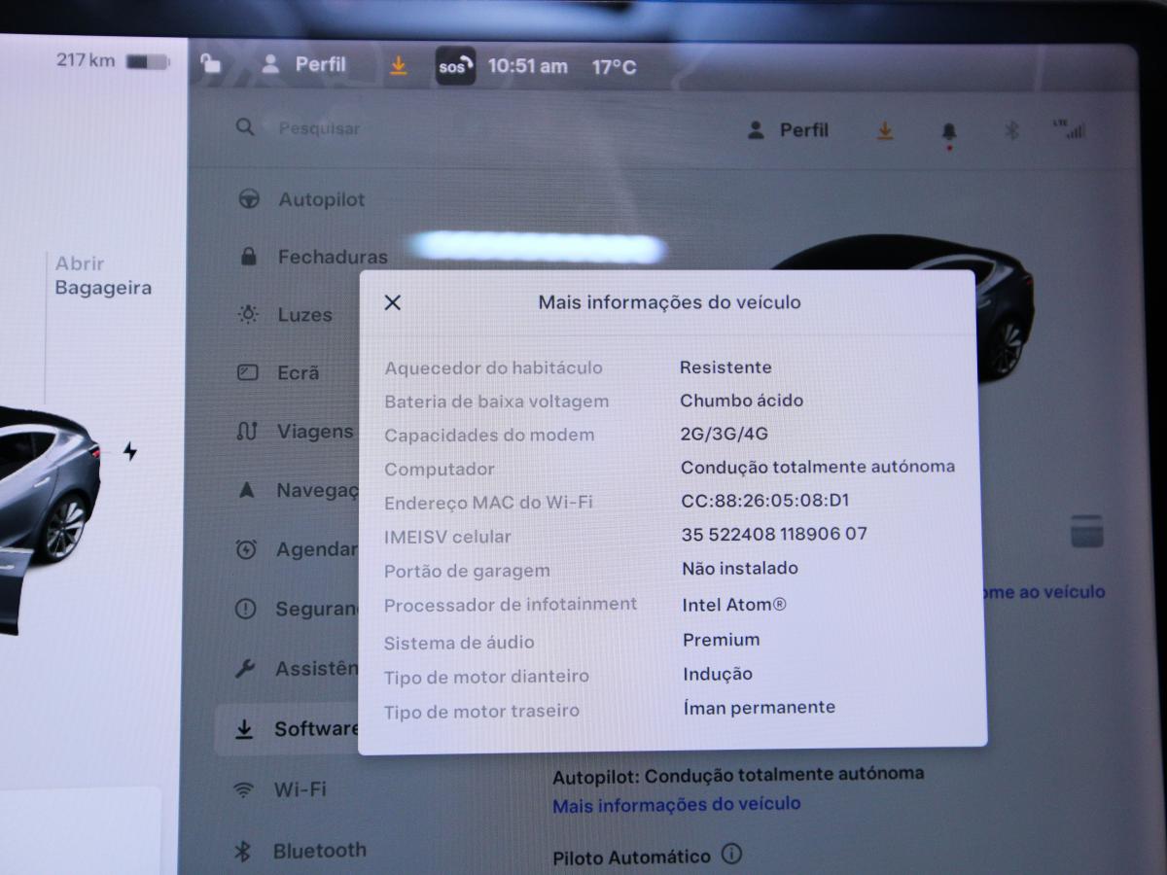Tap the steering wheel icon for Autopilot

pos(248,199)
